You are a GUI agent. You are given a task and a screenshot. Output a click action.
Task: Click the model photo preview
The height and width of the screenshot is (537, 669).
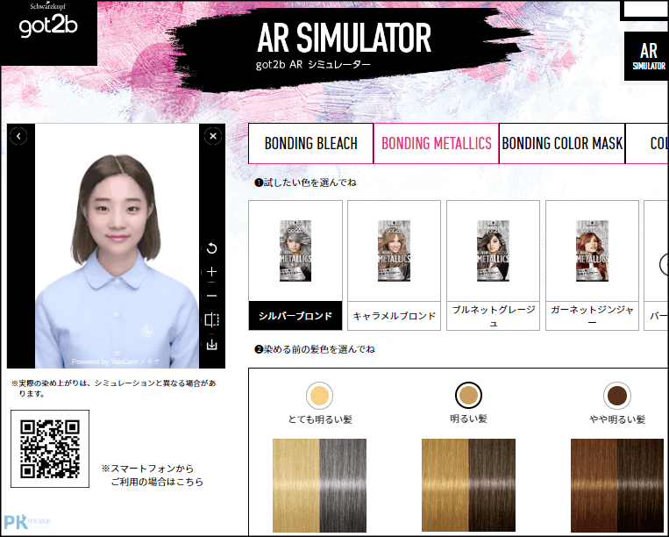[117, 247]
